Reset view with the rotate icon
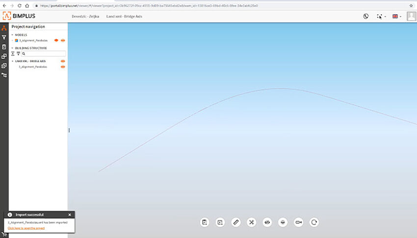Image resolution: width=417 pixels, height=238 pixels. coord(314,222)
